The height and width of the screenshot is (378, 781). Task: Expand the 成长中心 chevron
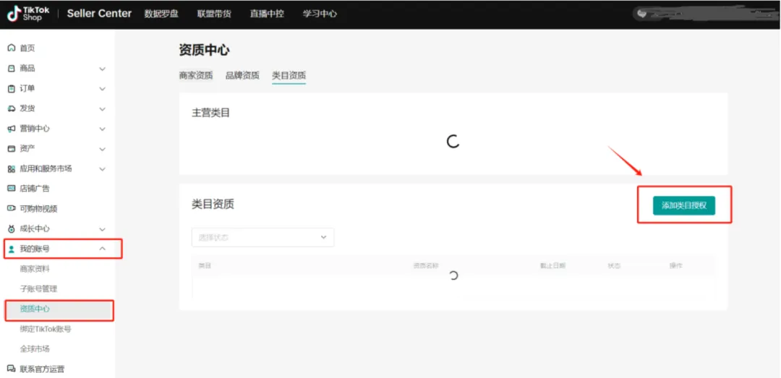tap(102, 229)
